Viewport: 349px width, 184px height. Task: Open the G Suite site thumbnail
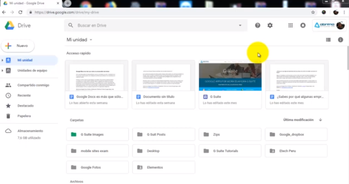(x=230, y=76)
